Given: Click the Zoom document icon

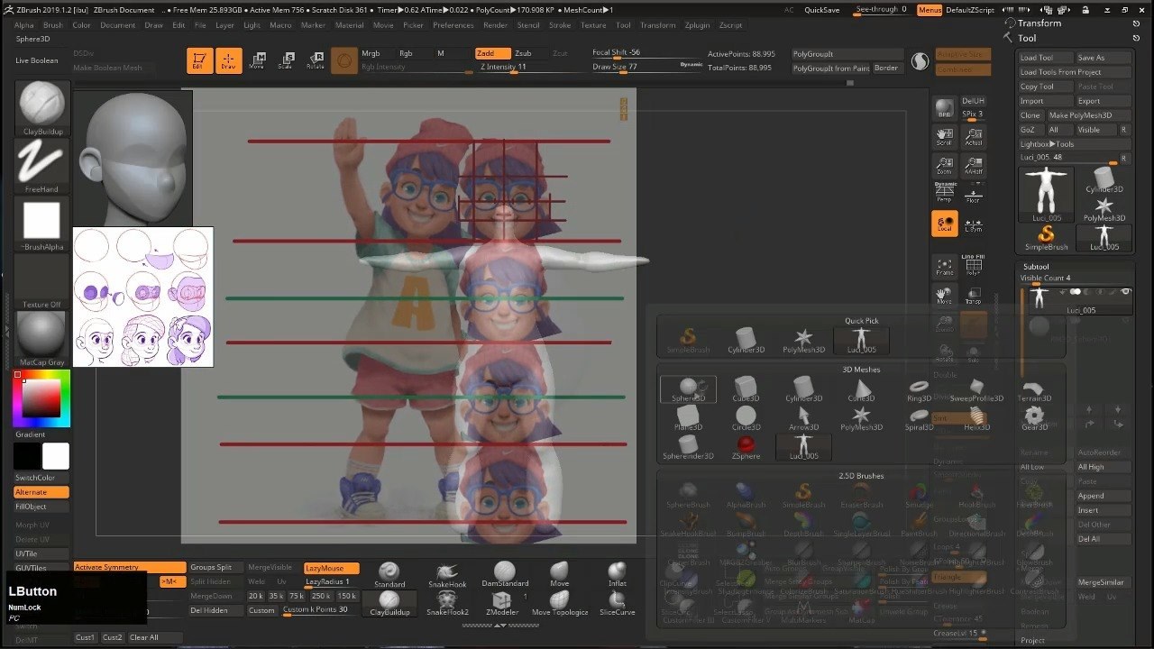Looking at the screenshot, I should pos(944,167).
